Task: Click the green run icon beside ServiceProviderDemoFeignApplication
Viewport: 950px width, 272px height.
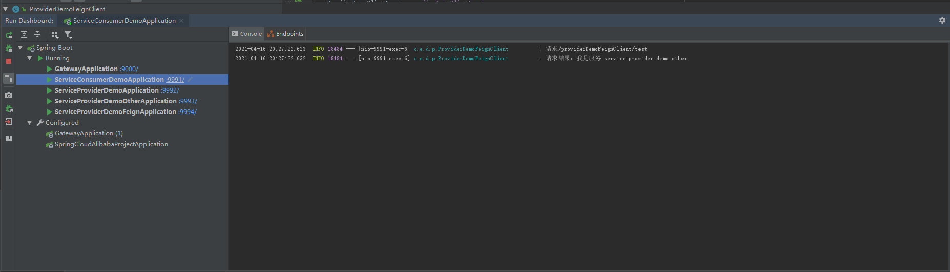Action: (x=49, y=112)
